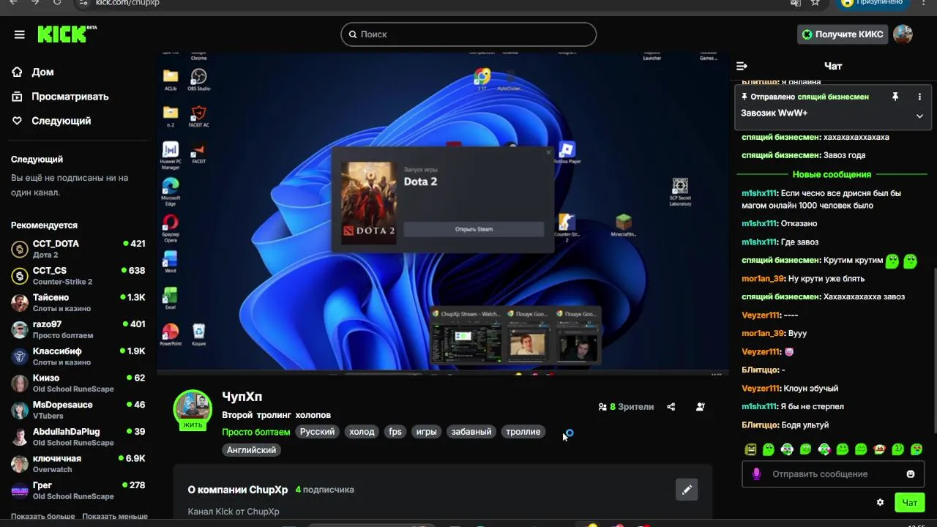The width and height of the screenshot is (937, 527).
Task: Click browser translate page icon
Action: coord(796,3)
